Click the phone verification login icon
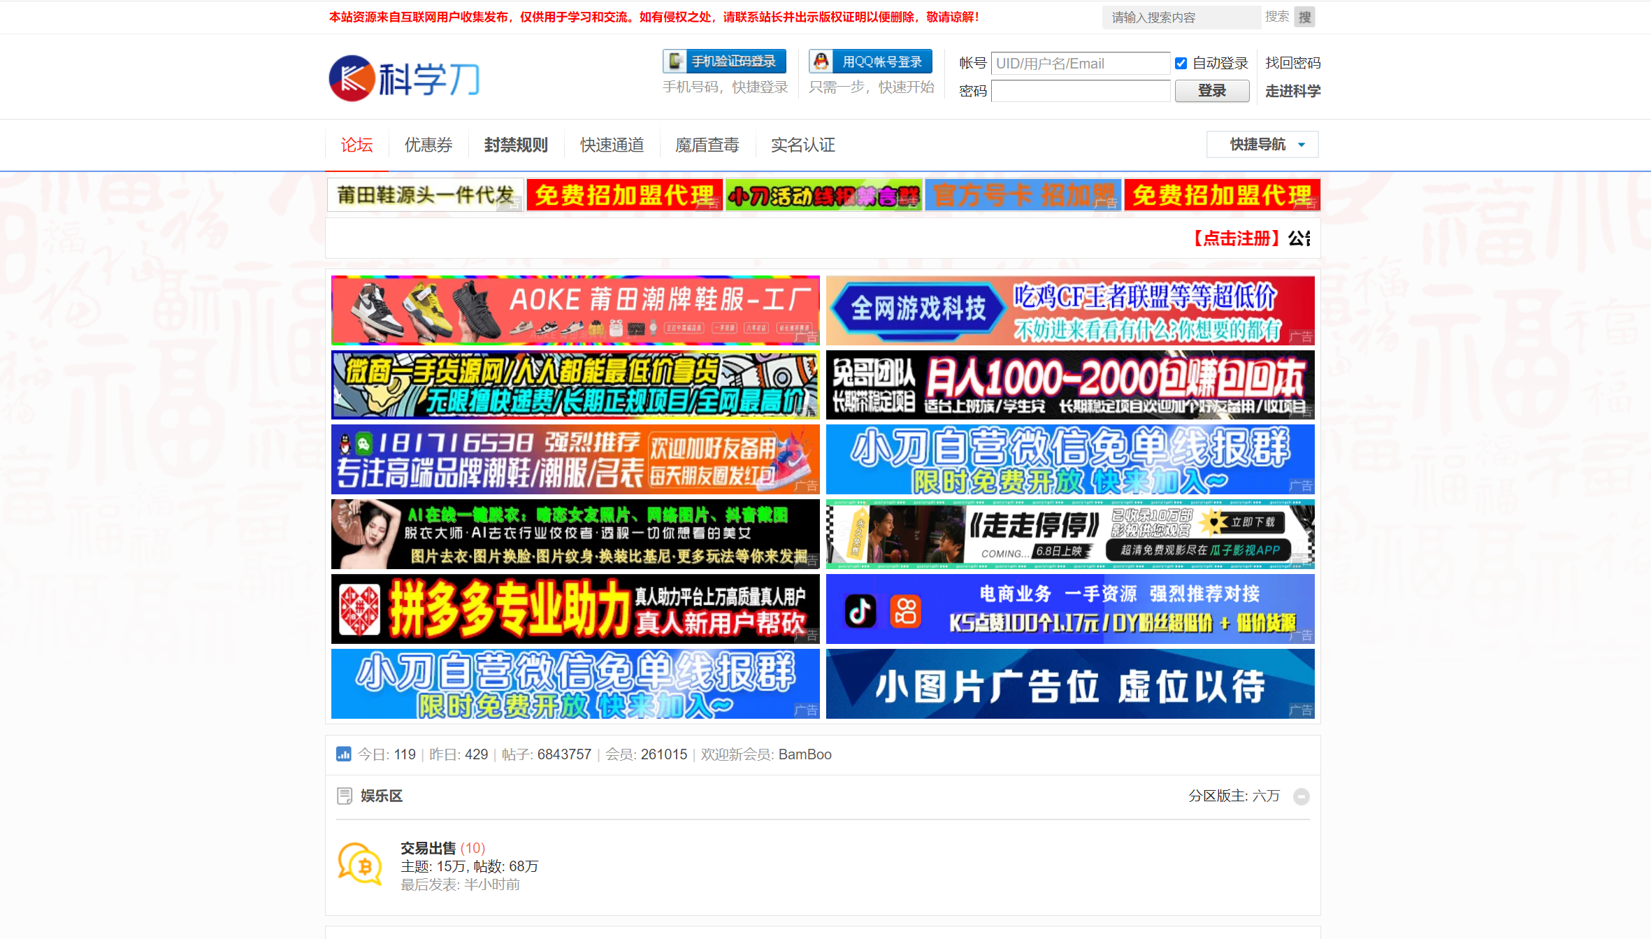The width and height of the screenshot is (1651, 939). (675, 62)
